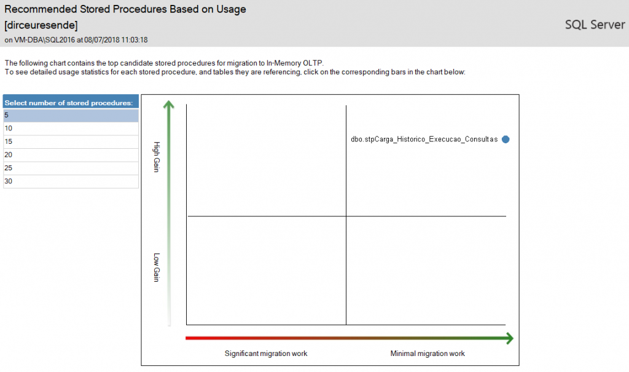Click the report title 'Recommended Stored Procedures Based on Usage'
The image size is (629, 372).
(x=125, y=9)
